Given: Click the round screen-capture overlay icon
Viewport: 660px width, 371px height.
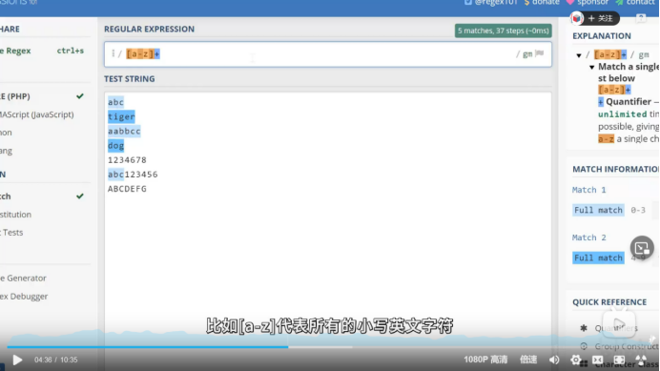Looking at the screenshot, I should (642, 248).
